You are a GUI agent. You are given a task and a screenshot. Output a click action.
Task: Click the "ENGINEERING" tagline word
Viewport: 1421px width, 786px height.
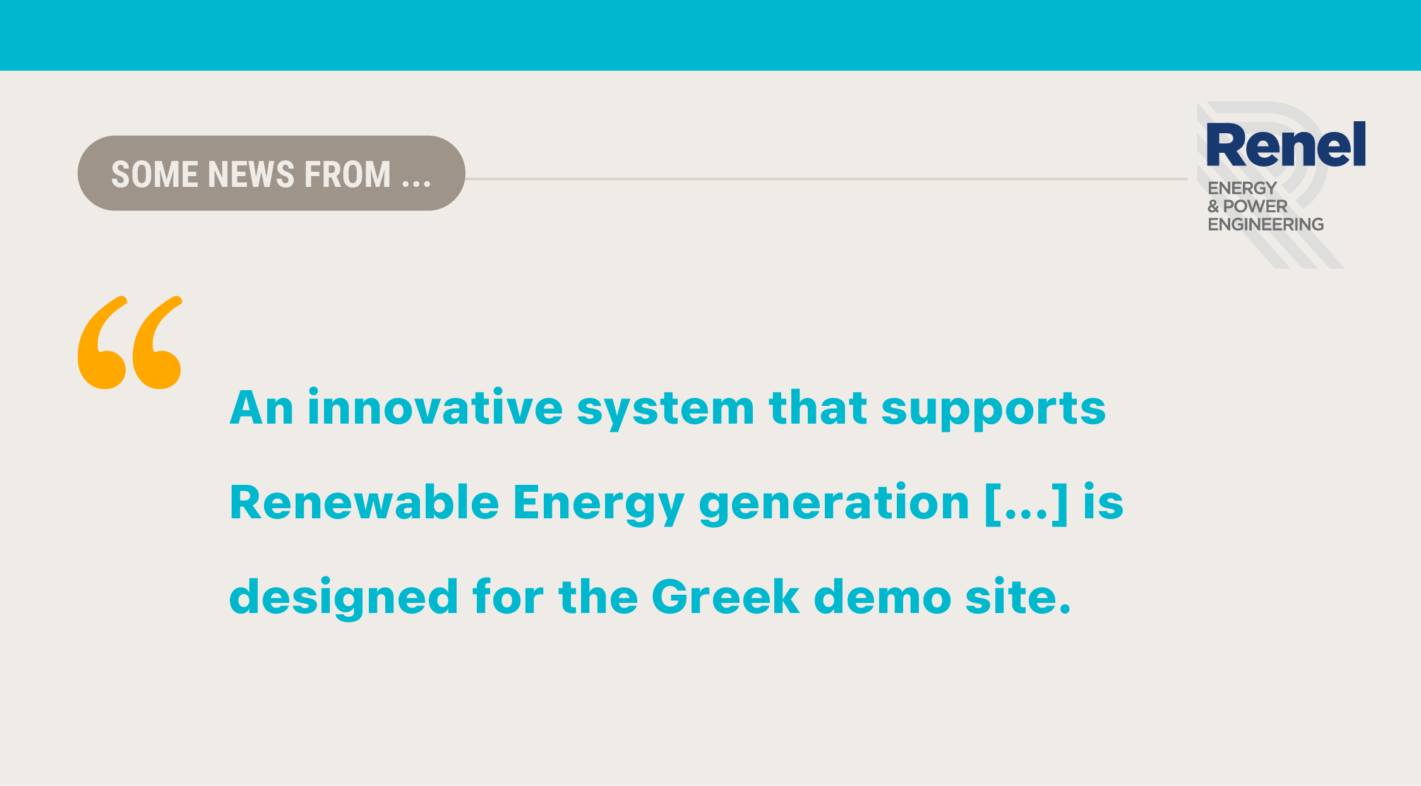(1266, 224)
